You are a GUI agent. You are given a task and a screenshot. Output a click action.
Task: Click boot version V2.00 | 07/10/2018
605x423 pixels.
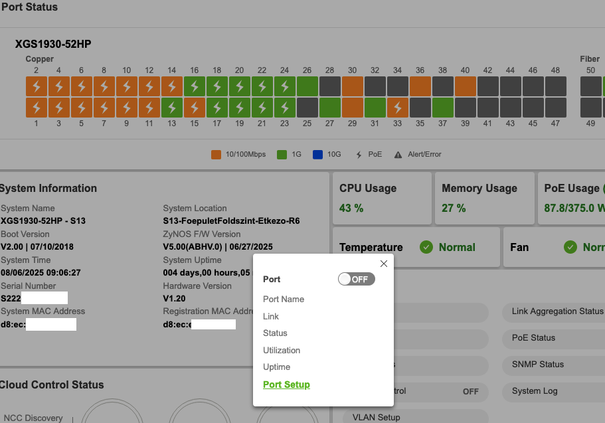click(37, 246)
